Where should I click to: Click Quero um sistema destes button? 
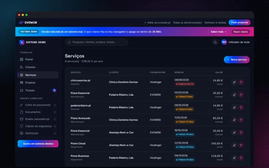tap(38, 144)
